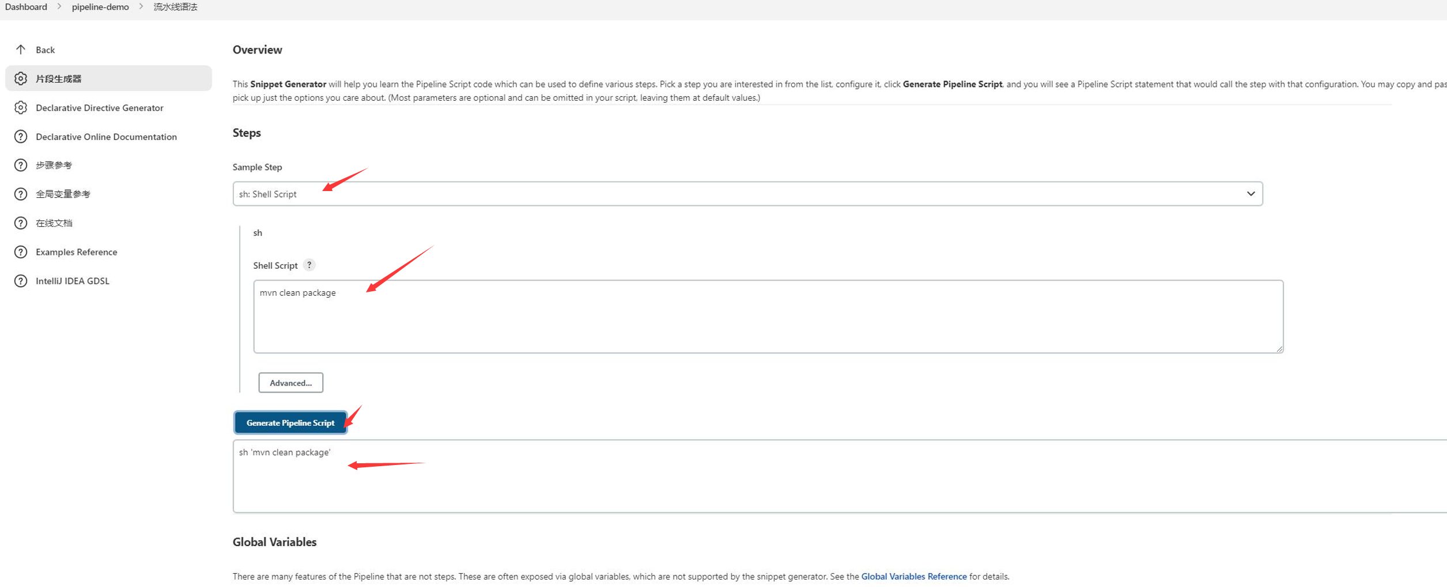The width and height of the screenshot is (1447, 587).
Task: Click the Back arrow icon
Action: [x=21, y=49]
